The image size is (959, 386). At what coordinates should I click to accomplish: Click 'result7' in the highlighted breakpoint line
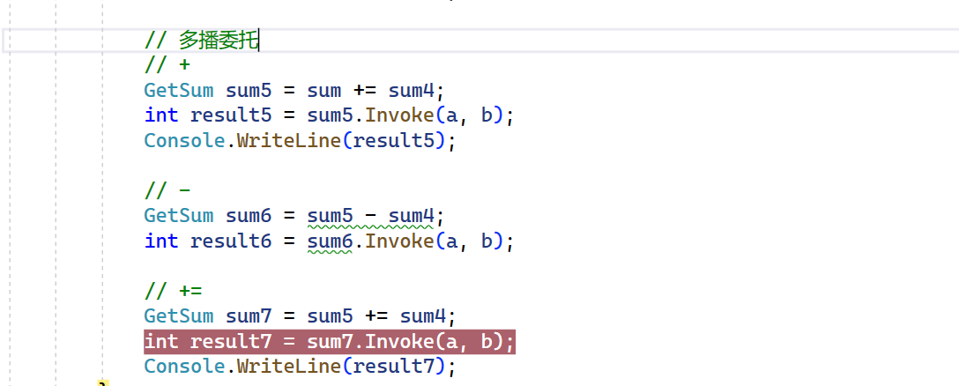pyautogui.click(x=231, y=341)
